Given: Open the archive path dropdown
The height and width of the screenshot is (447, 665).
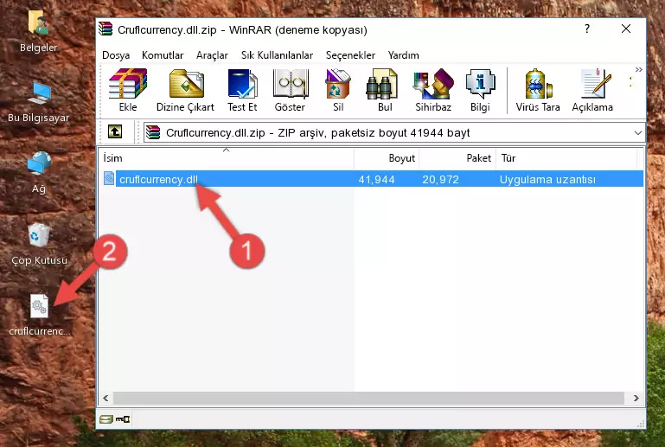Looking at the screenshot, I should click(x=637, y=133).
